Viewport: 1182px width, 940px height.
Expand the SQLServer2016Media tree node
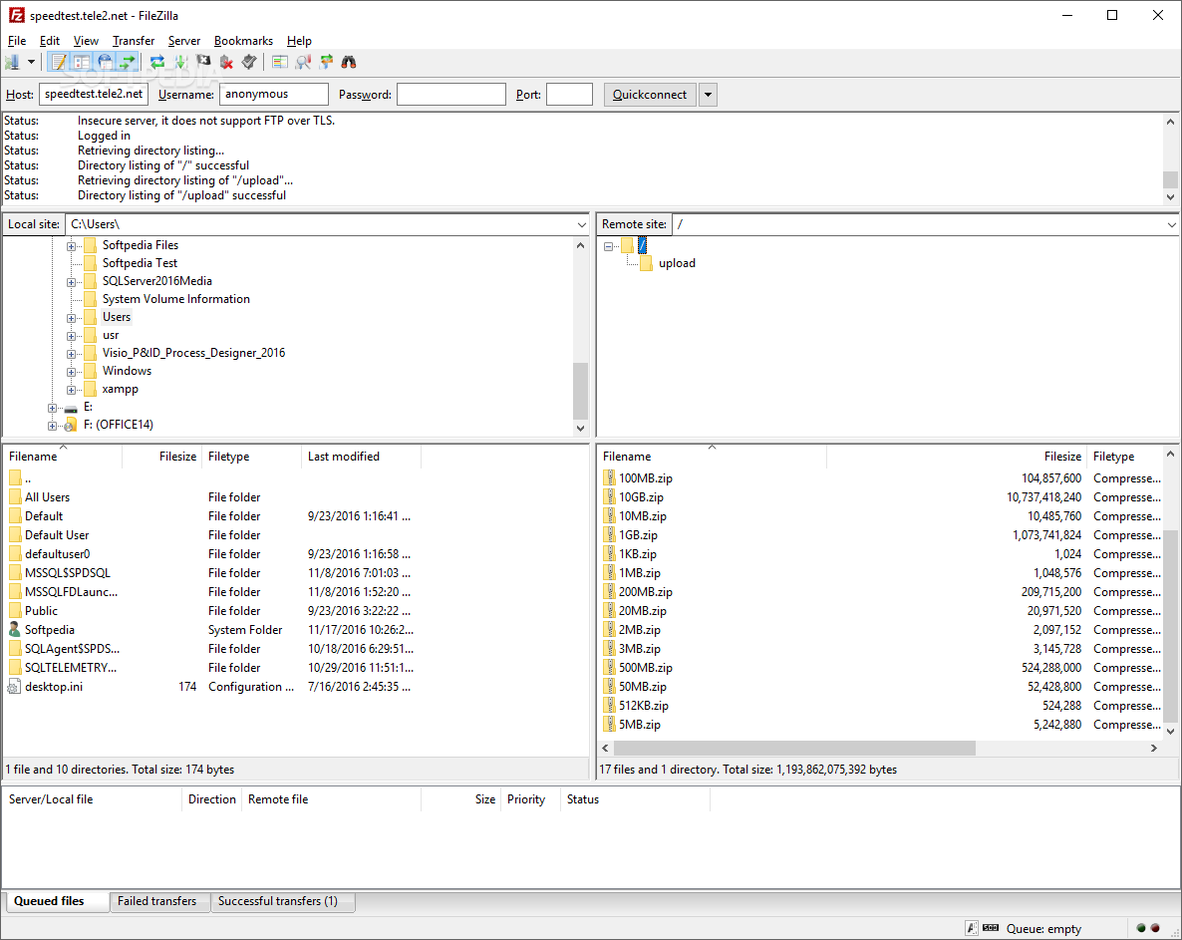tap(71, 282)
